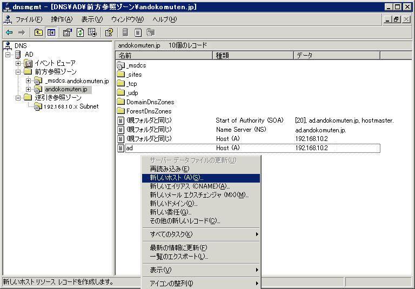
Task: Click the green Refresh toolbar icon
Action: point(80,32)
